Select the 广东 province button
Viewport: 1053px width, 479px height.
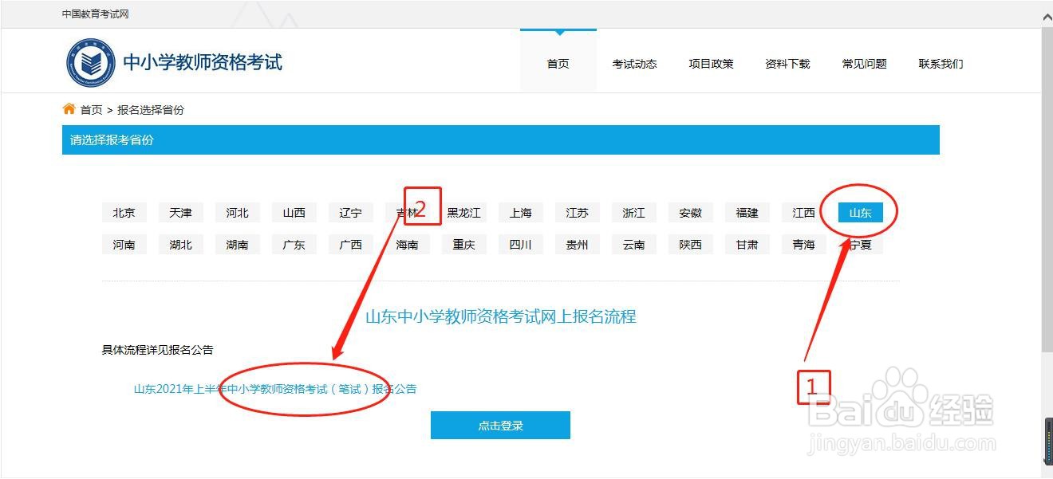(x=294, y=244)
